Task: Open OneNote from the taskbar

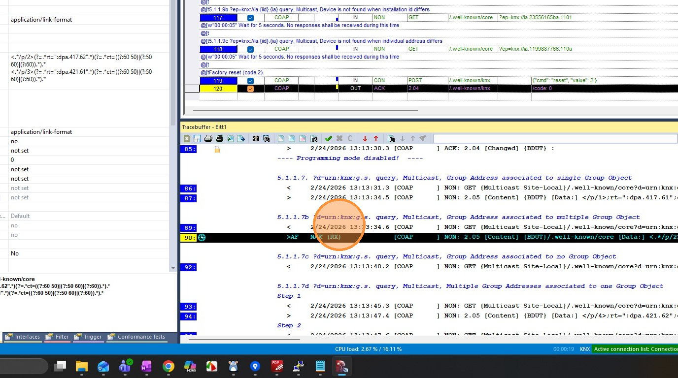Action: click(147, 366)
